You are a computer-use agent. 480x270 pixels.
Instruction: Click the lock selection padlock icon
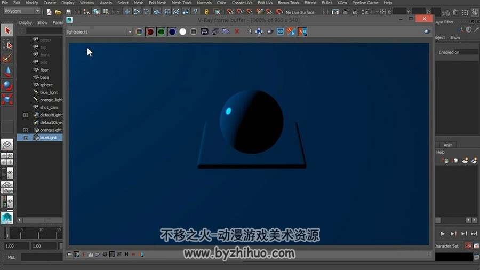[206, 12]
